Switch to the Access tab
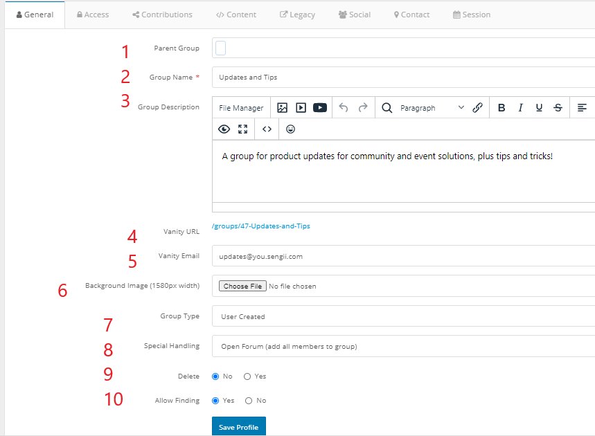 [x=93, y=15]
